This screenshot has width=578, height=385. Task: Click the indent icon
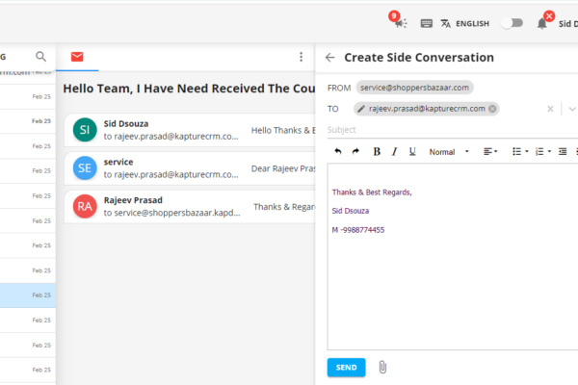(x=563, y=151)
